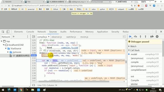
Task: Step into next function call
Action: pyautogui.click(x=140, y=37)
